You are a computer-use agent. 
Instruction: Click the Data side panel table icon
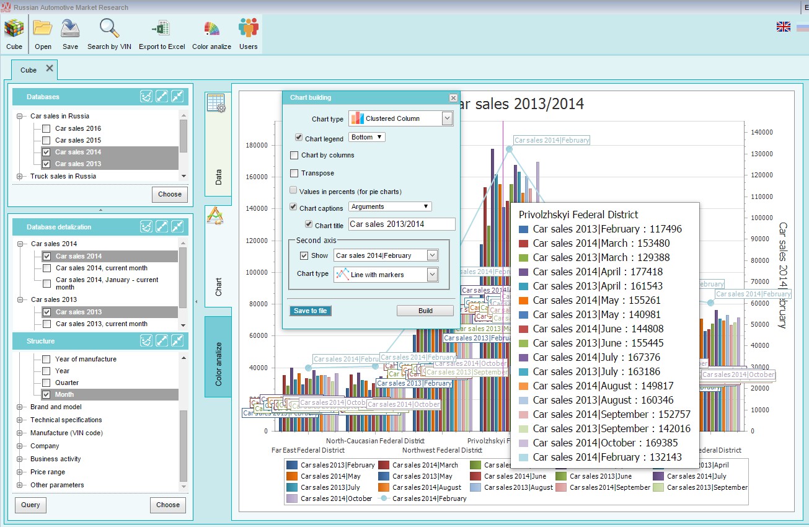[216, 104]
